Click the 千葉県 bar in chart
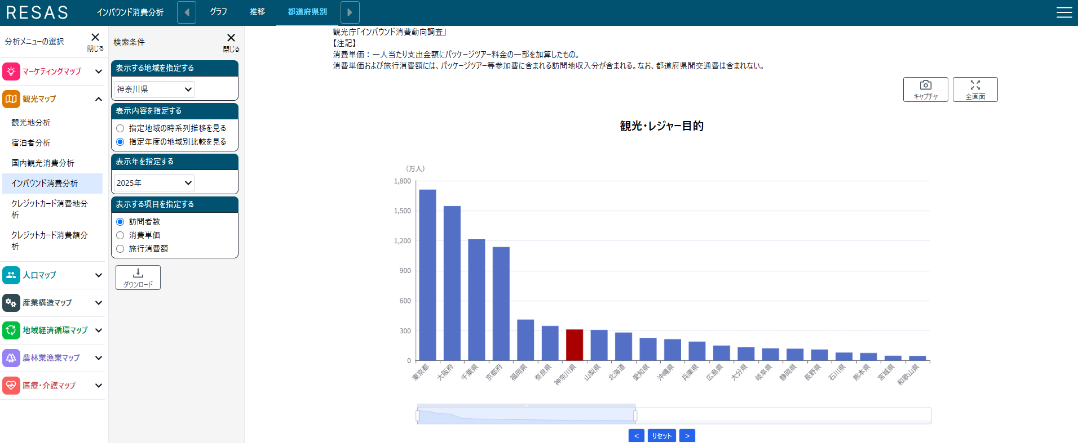 (476, 300)
